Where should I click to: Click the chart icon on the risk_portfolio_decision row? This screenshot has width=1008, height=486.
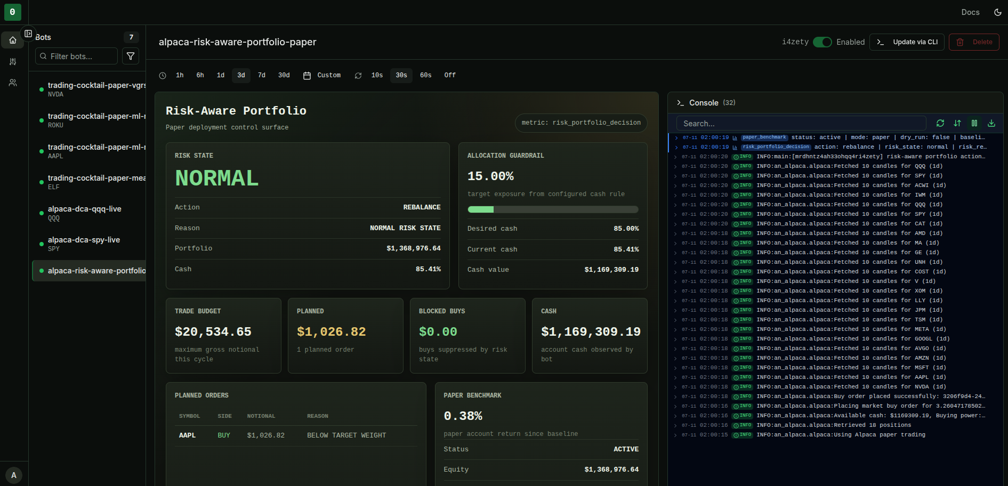tap(735, 148)
